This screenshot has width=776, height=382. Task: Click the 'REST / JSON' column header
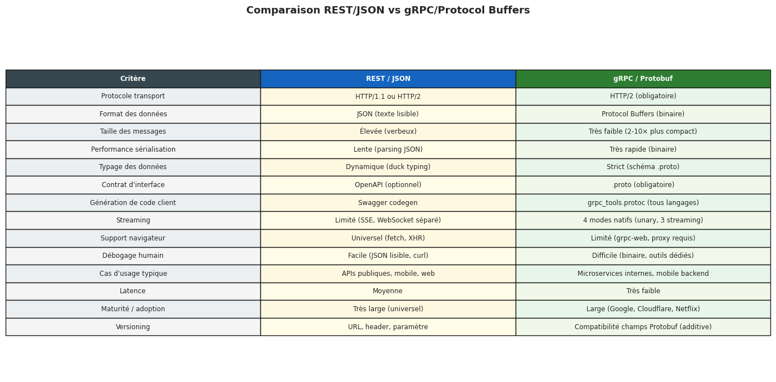[388, 79]
